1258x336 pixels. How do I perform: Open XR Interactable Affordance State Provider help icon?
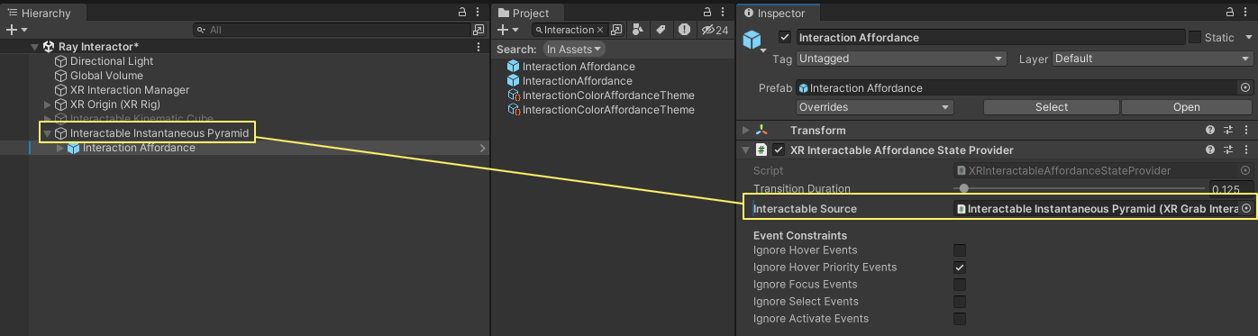click(x=1210, y=150)
